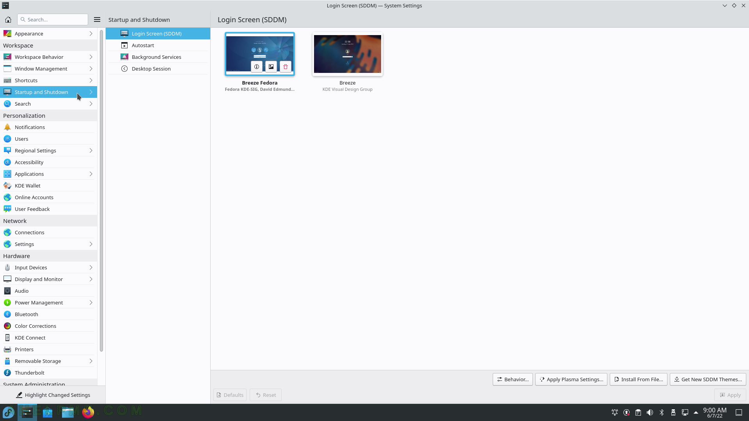This screenshot has height=421, width=749.
Task: Open Display and Monitor settings
Action: click(x=48, y=279)
